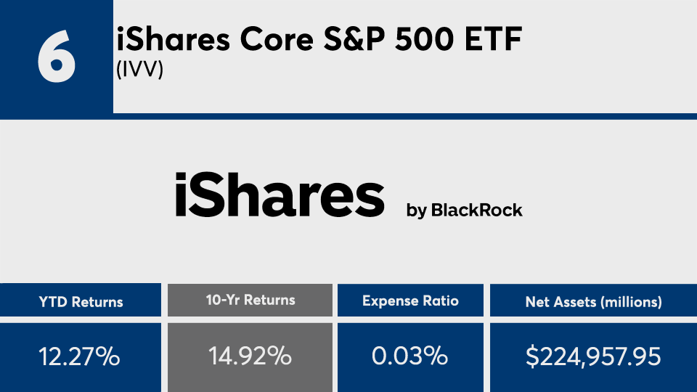The width and height of the screenshot is (697, 392).
Task: Click the 'Net Assets' header text
Action: (558, 302)
